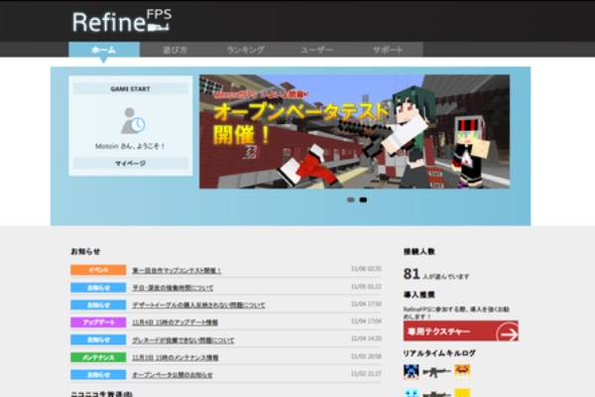595x397 pixels.
Task: Open 11月4日 15時のアップデート情報 link
Action: coord(175,323)
